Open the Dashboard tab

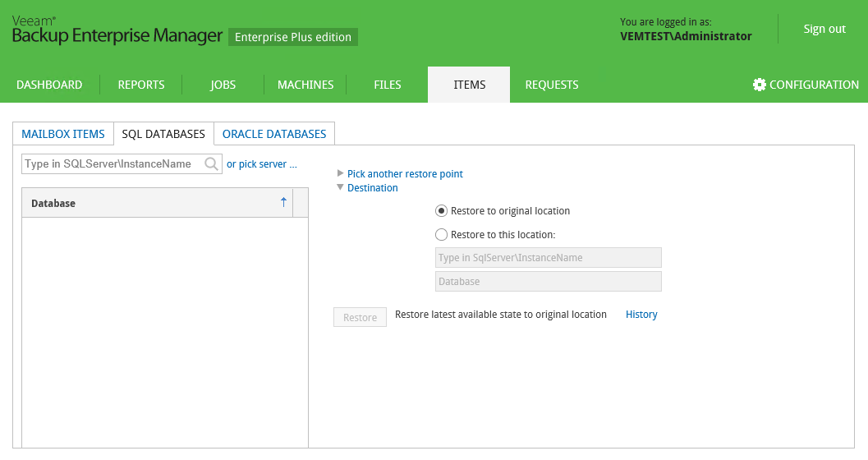pyautogui.click(x=49, y=85)
